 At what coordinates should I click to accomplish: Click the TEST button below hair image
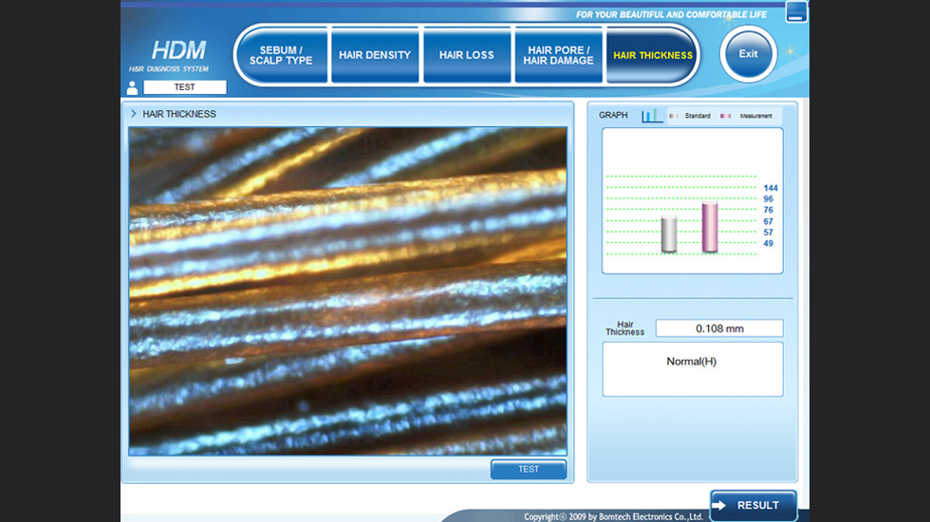tap(529, 469)
